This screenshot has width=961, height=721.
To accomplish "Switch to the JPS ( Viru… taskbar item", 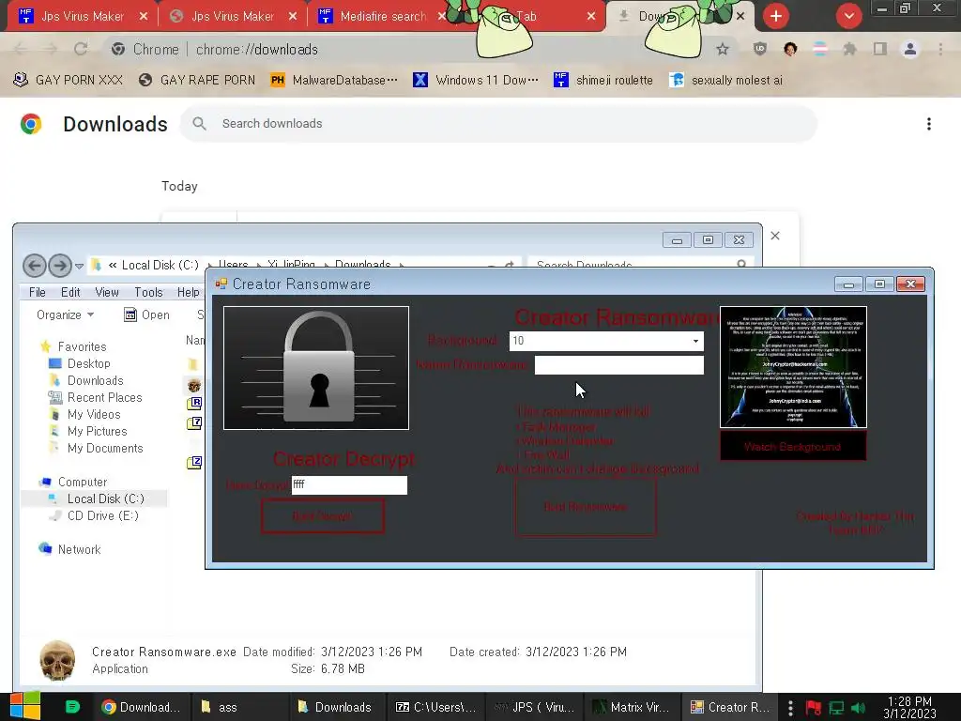I will [534, 707].
